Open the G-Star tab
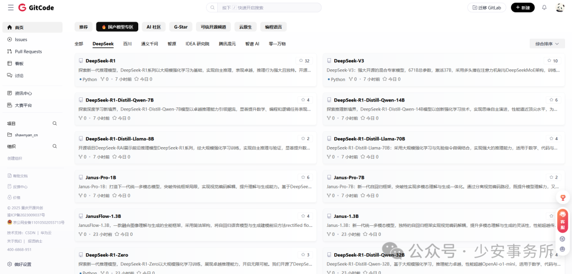Image resolution: width=572 pixels, height=274 pixels. (181, 27)
